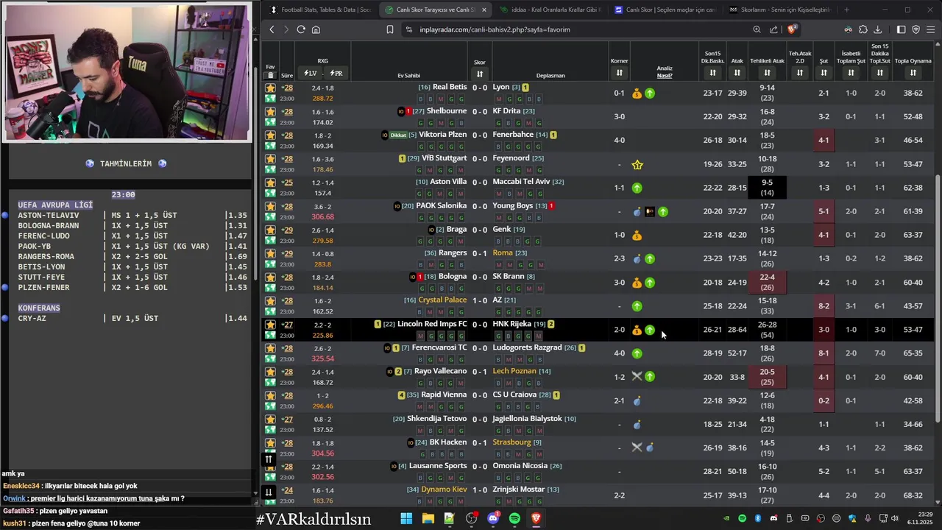Image resolution: width=942 pixels, height=530 pixels.
Task: Toggle favorite star for VfB Stuttgart row
Action: pyautogui.click(x=270, y=158)
